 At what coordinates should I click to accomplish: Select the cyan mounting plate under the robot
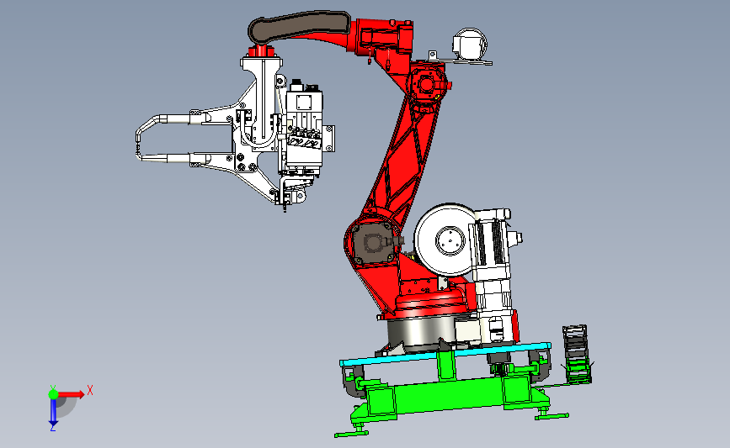point(445,354)
